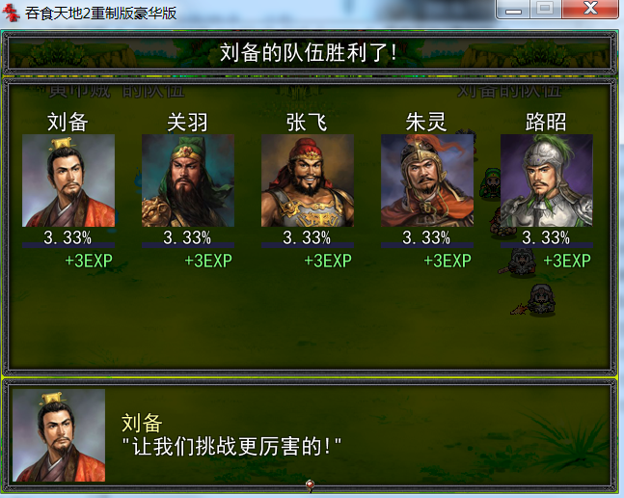Click the 朱灵 name label
This screenshot has height=498, width=624.
(x=426, y=122)
